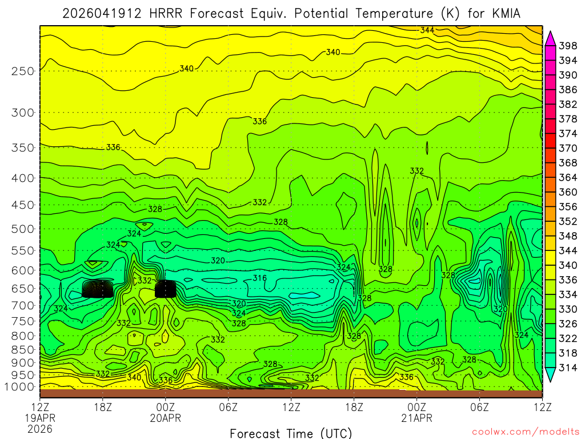This screenshot has width=585, height=439.
Task: Click the dense black contour cluster near 18Z
Action: 98,289
